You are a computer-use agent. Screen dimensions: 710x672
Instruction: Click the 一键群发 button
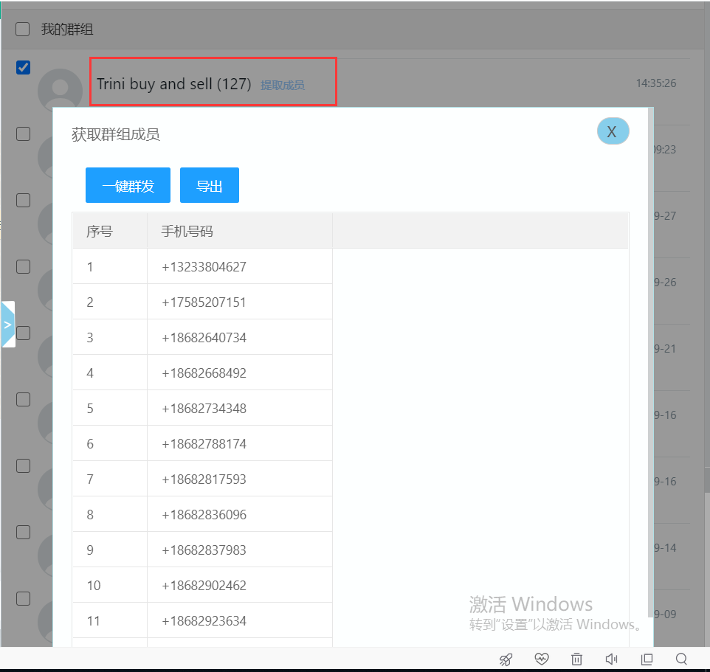[128, 185]
